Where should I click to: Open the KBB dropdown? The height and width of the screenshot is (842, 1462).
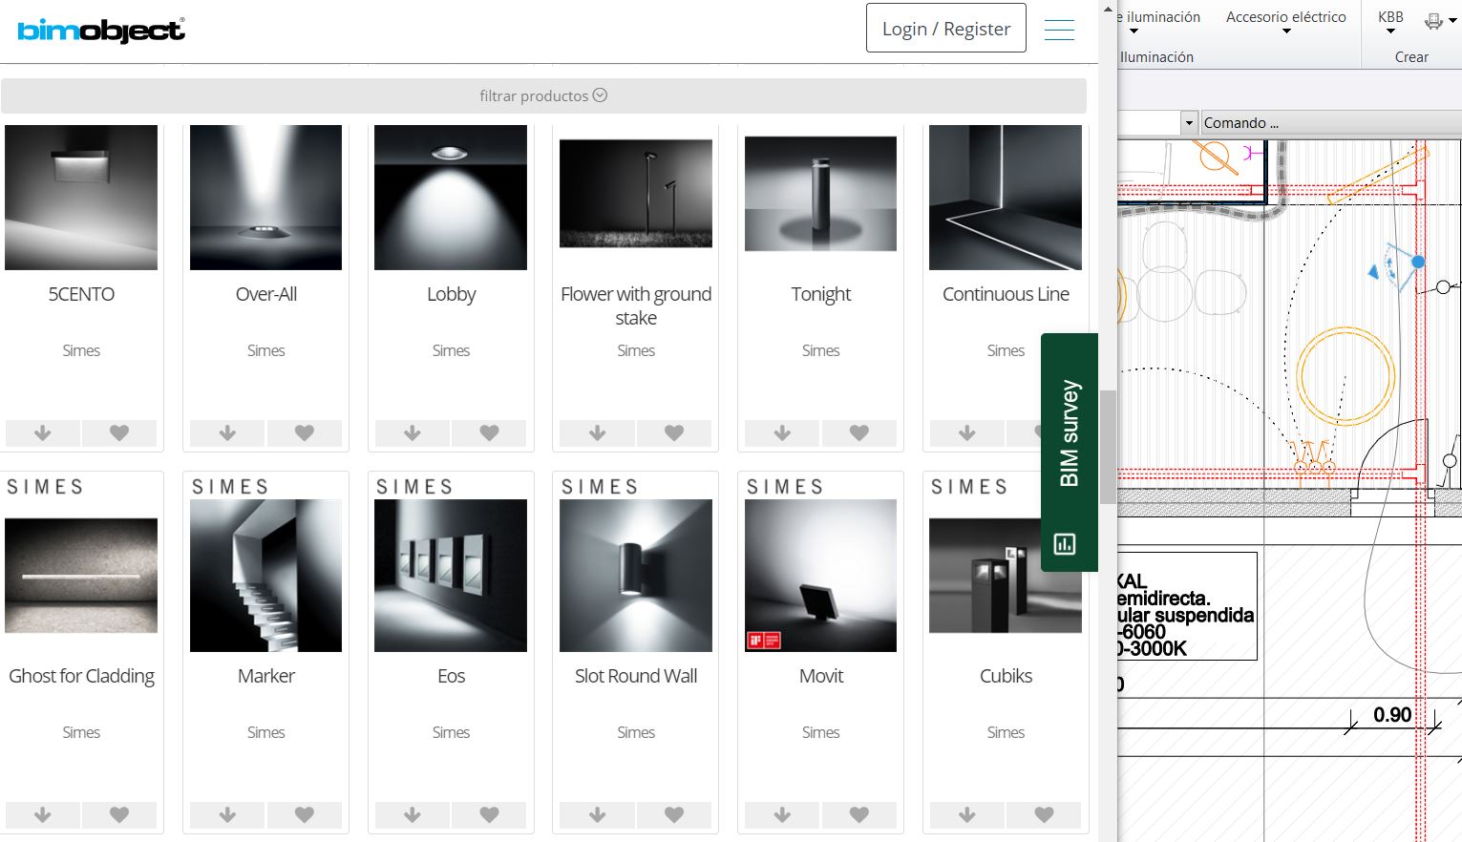coord(1390,22)
